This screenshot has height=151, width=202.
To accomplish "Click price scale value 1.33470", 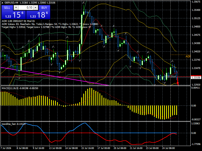I will pyautogui.click(x=196, y=68).
